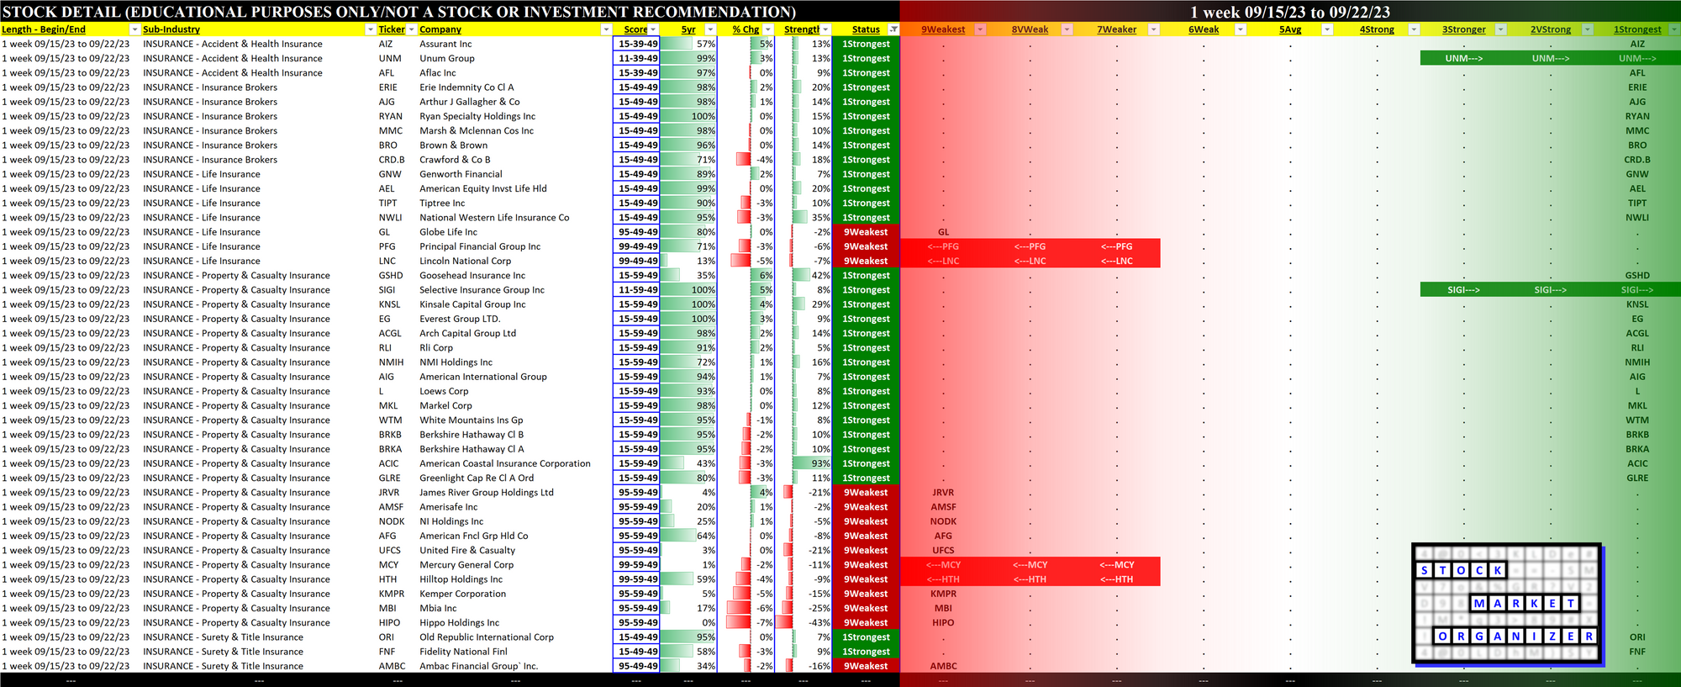
Task: Open the Ticker column filter dropdown
Action: coord(411,29)
